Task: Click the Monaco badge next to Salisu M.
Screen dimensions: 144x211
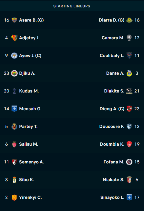Action: point(14,144)
